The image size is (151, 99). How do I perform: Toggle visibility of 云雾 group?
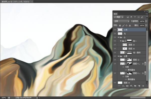115,56
